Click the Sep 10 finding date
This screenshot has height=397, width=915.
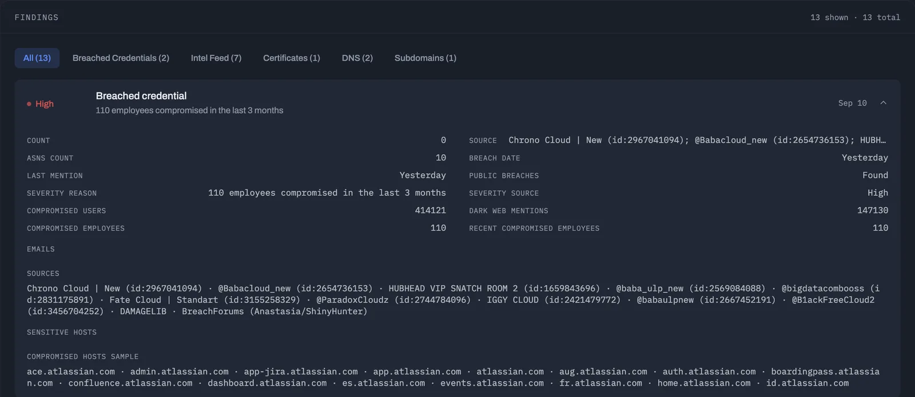pos(853,103)
